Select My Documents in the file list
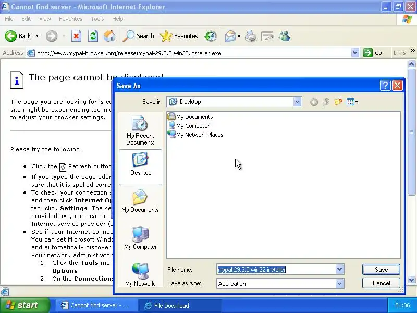 pyautogui.click(x=190, y=117)
